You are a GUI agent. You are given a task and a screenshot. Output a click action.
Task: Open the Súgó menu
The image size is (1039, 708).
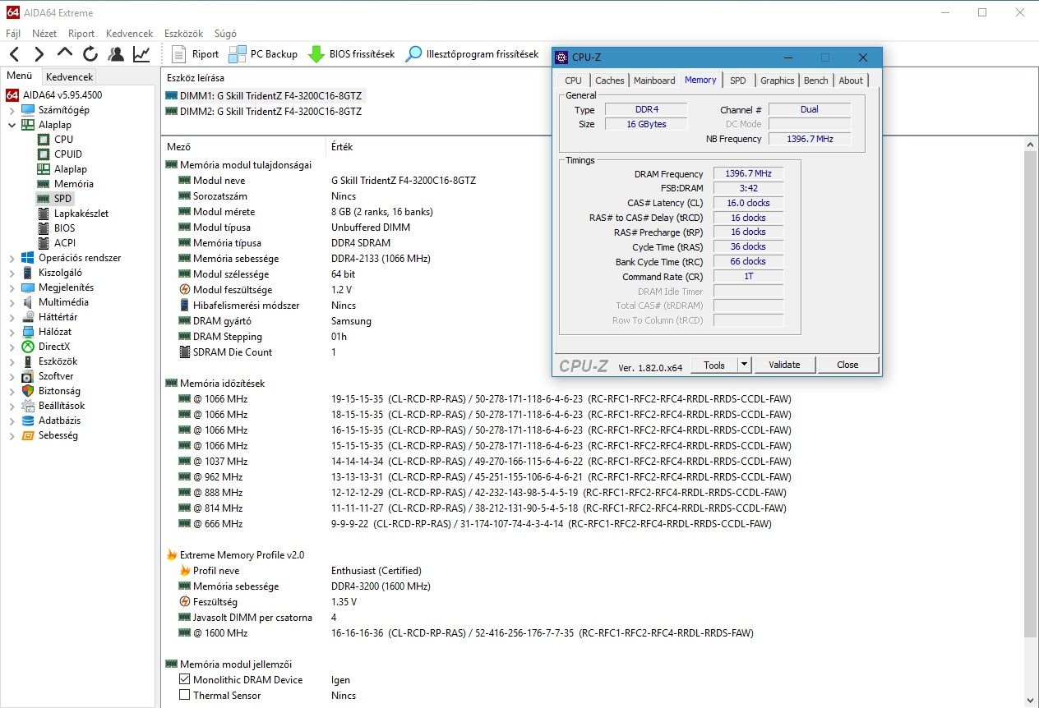pos(225,34)
